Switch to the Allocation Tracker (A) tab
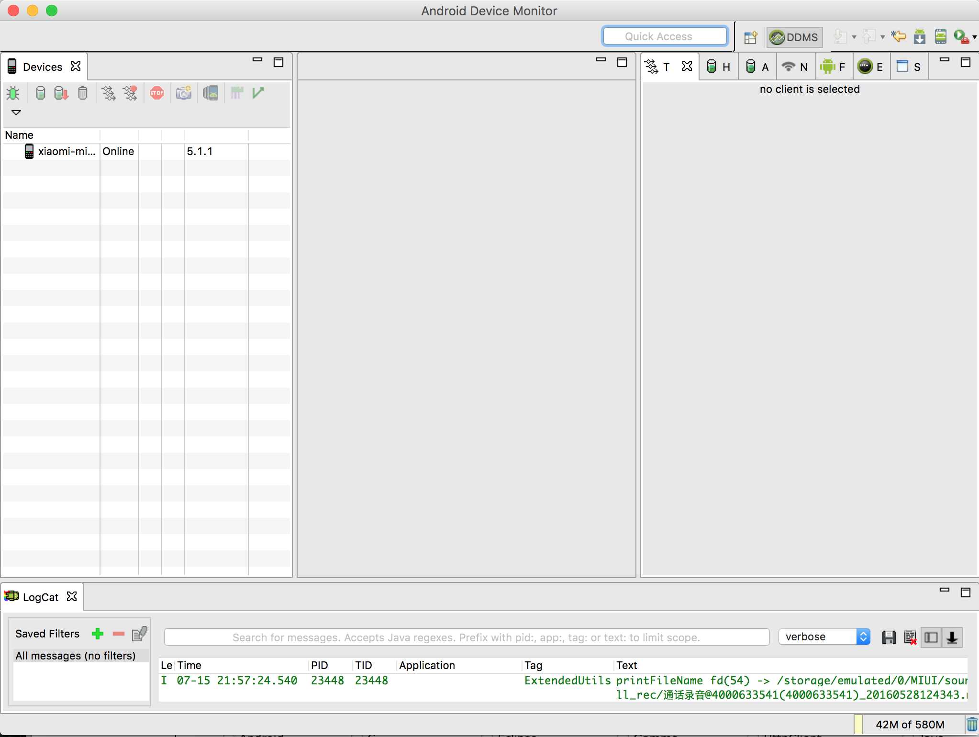The image size is (979, 737). click(x=757, y=67)
